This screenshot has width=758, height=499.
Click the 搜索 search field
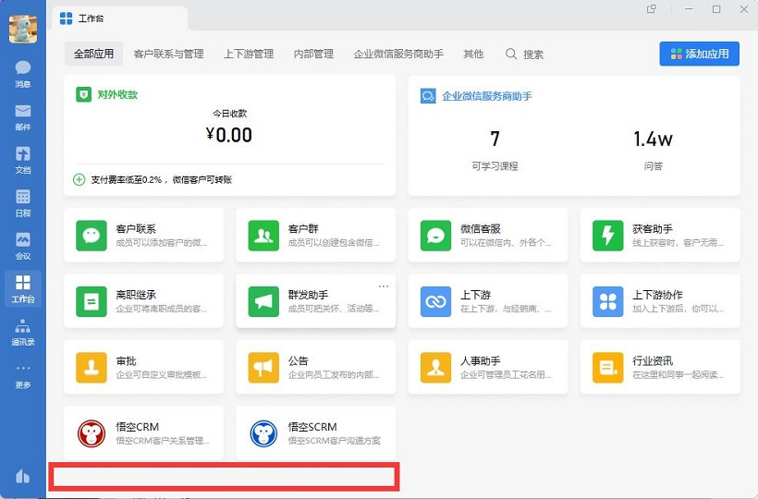[x=525, y=55]
